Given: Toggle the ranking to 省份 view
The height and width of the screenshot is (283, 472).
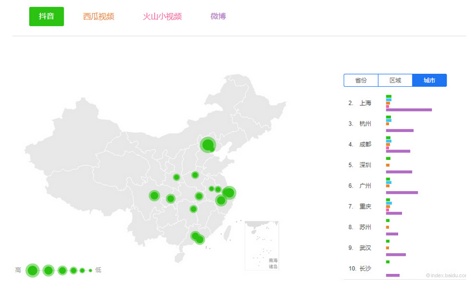Looking at the screenshot, I should pos(360,80).
